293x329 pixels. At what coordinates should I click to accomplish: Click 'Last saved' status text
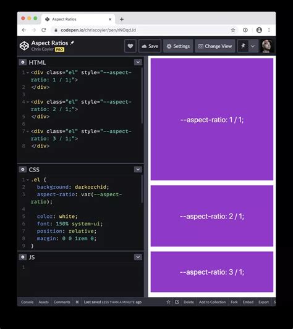(113, 302)
